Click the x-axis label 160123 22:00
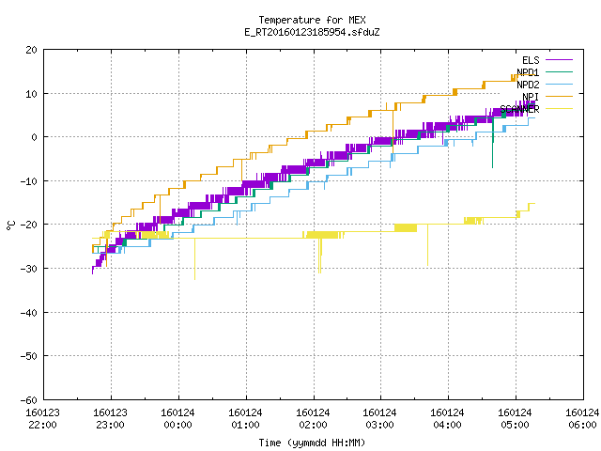The image size is (601, 451). pos(42,419)
